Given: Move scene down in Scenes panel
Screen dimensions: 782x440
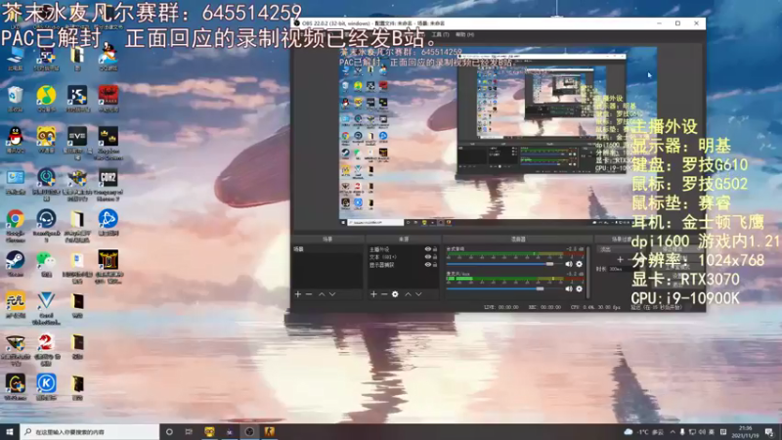Looking at the screenshot, I should 332,294.
